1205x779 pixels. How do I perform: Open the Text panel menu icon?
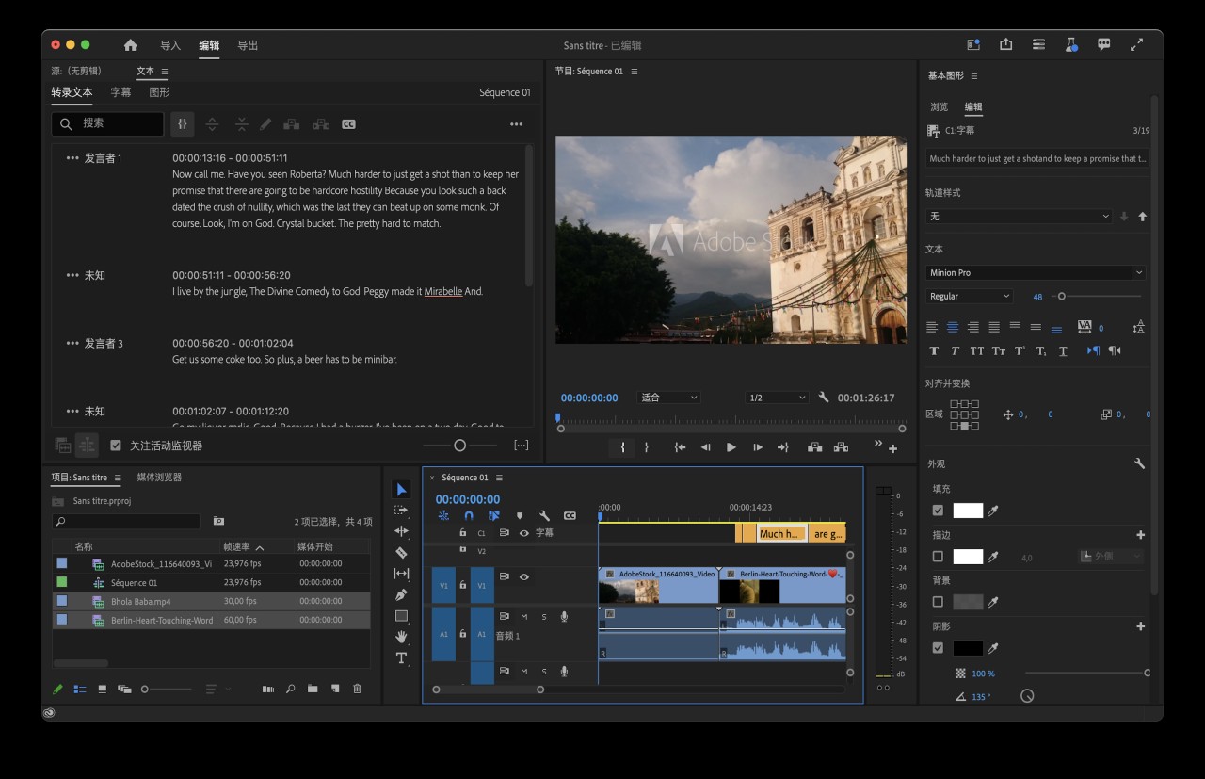click(165, 72)
